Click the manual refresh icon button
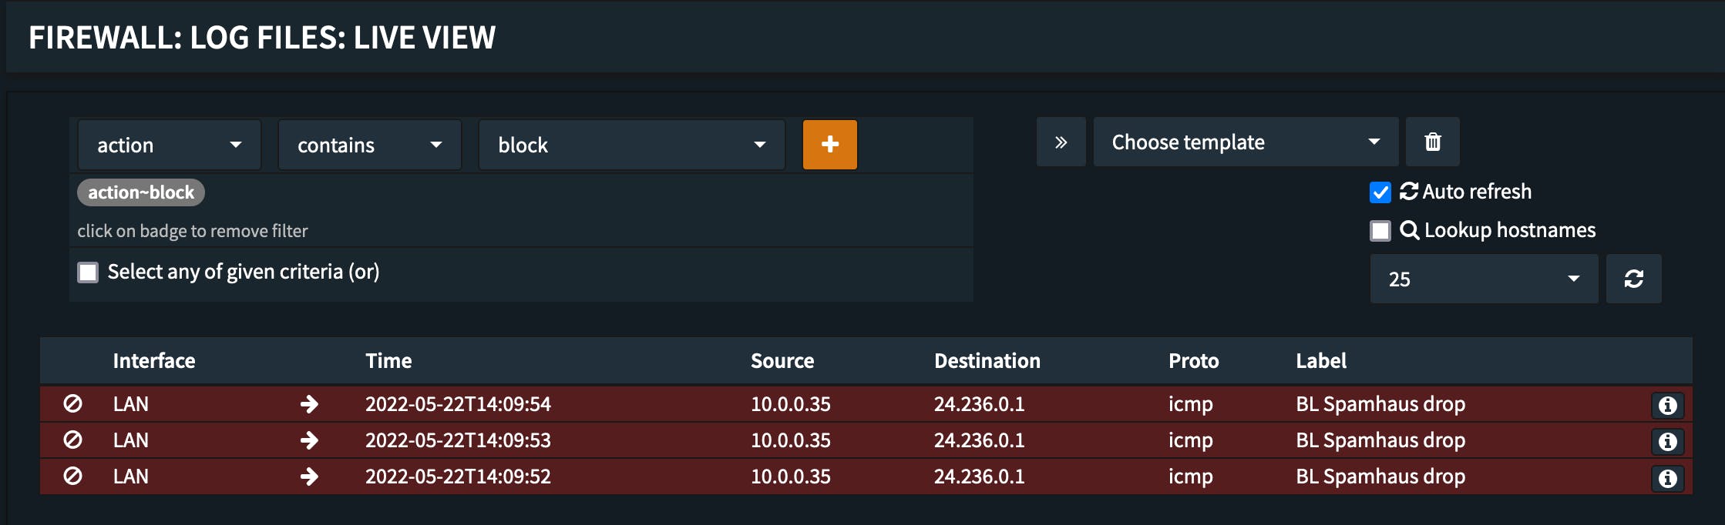 pos(1633,279)
